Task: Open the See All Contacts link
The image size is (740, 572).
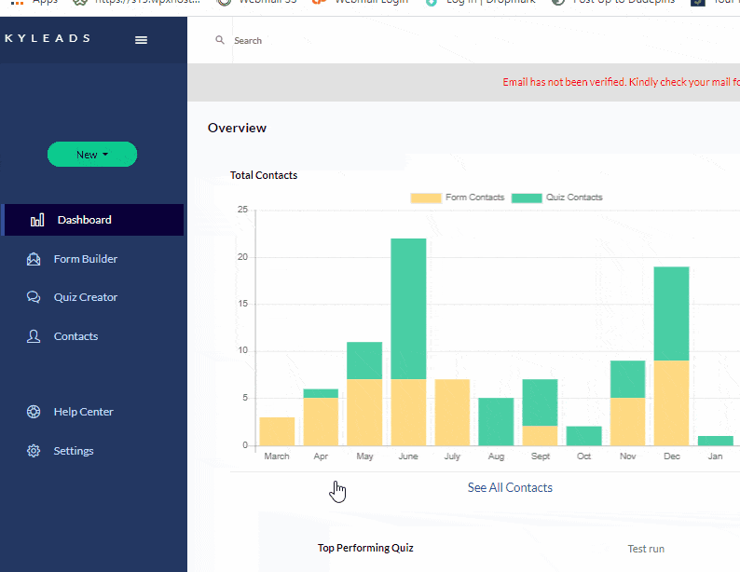Action: click(510, 487)
